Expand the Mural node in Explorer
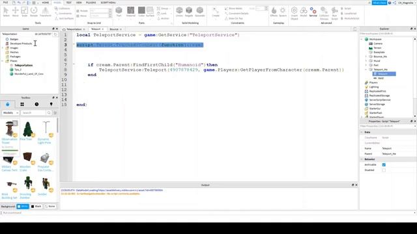 pyautogui.click(x=366, y=61)
